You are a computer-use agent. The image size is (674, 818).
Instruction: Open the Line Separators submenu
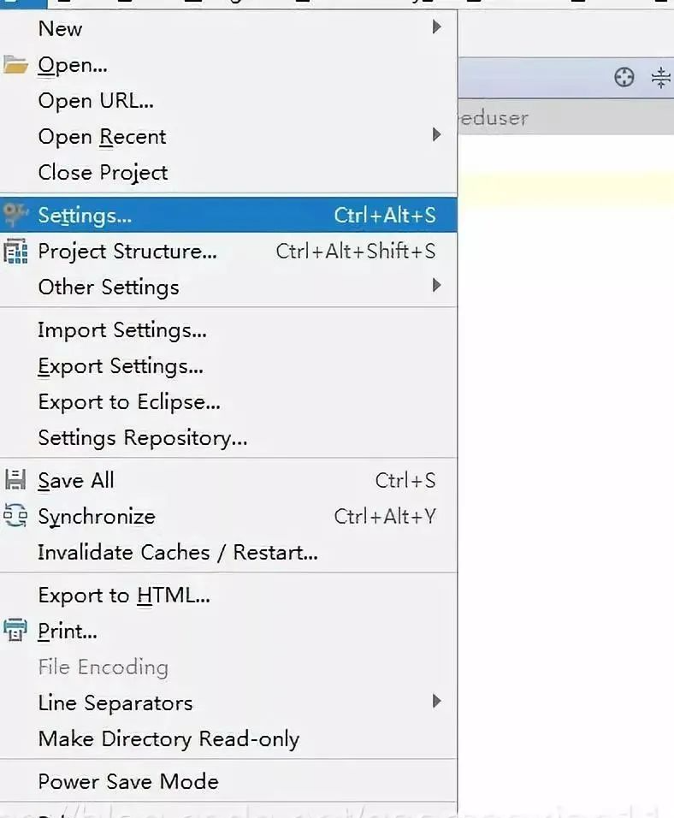(x=228, y=702)
